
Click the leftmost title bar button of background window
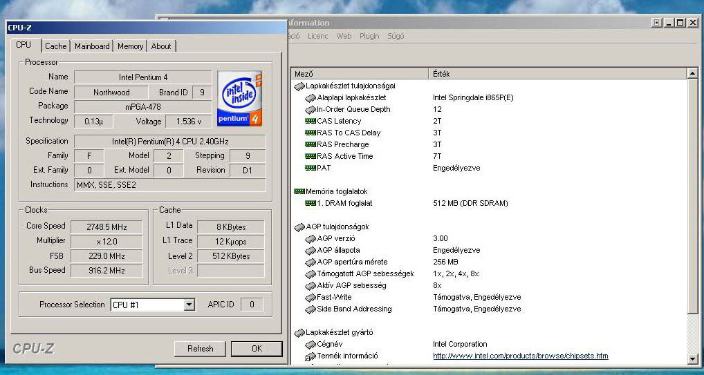[657, 22]
